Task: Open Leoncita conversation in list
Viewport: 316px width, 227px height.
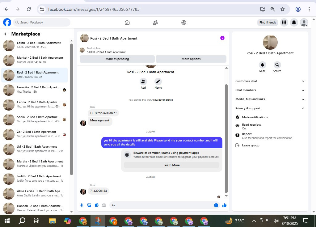Action: 35,90
